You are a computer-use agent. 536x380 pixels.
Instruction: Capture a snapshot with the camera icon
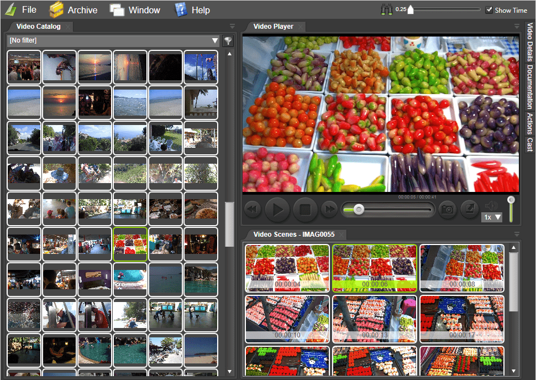click(x=447, y=209)
